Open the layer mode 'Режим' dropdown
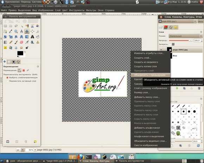 (185, 36)
